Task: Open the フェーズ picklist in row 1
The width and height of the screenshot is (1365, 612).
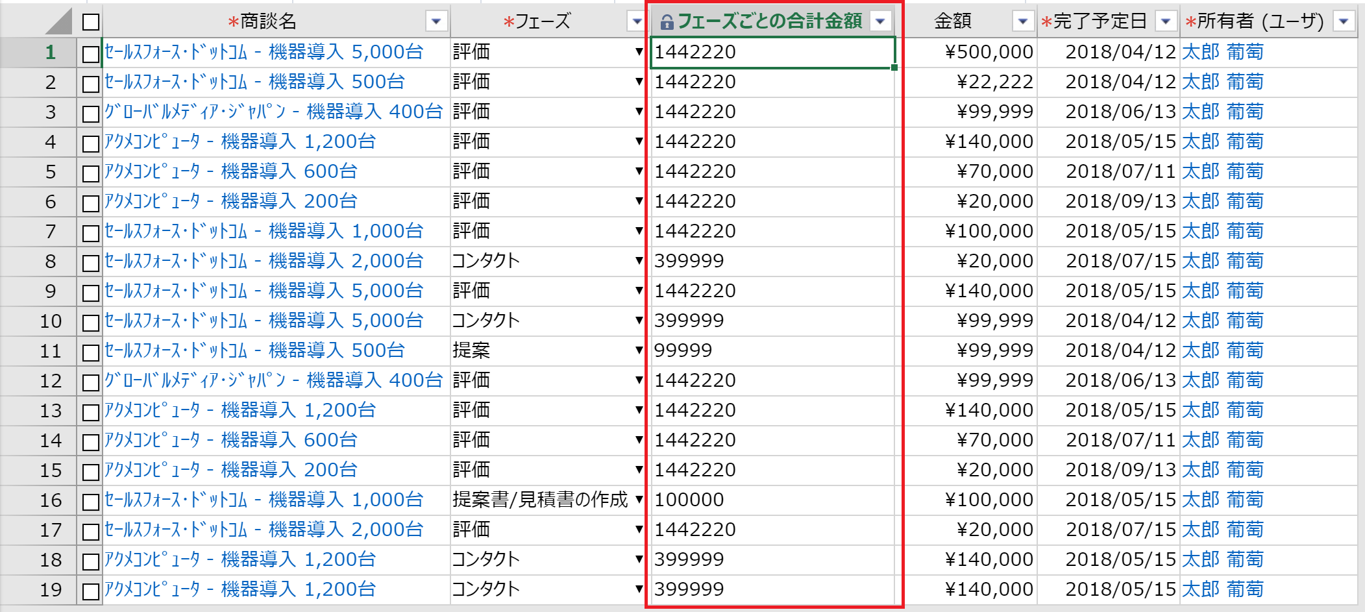Action: [x=639, y=52]
